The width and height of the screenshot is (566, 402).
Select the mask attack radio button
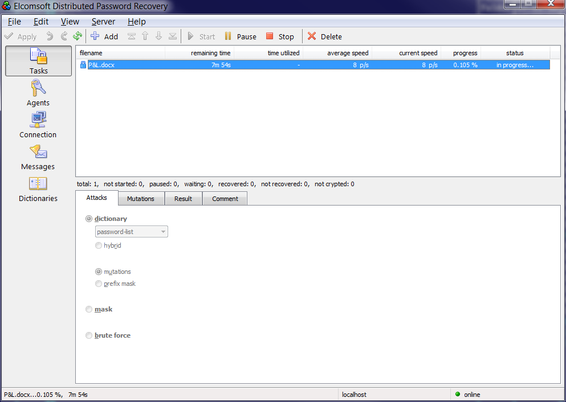coord(89,309)
